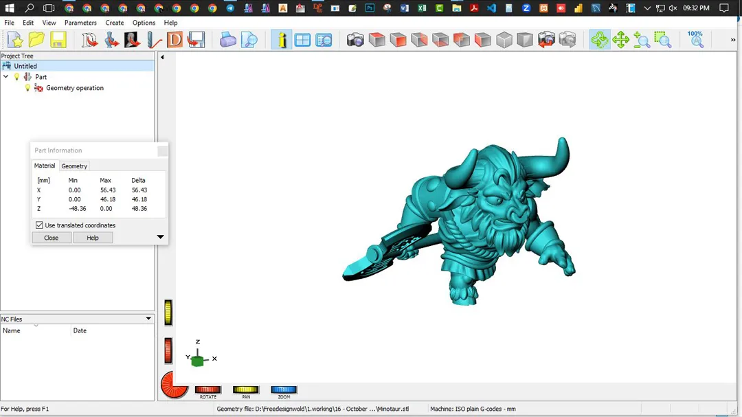Open the View menu
The height and width of the screenshot is (417, 742).
pos(49,23)
